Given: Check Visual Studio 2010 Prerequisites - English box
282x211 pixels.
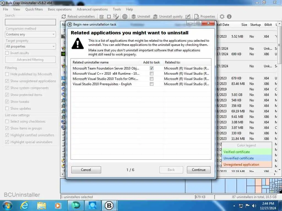Looking at the screenshot, I should tap(152, 84).
